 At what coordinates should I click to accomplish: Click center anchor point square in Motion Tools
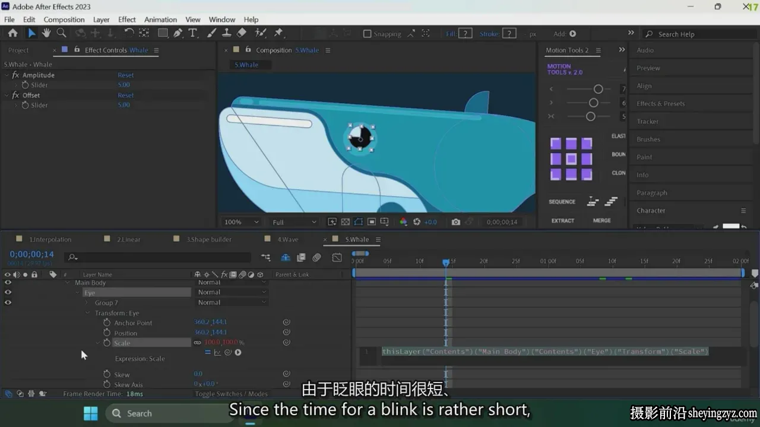(571, 159)
